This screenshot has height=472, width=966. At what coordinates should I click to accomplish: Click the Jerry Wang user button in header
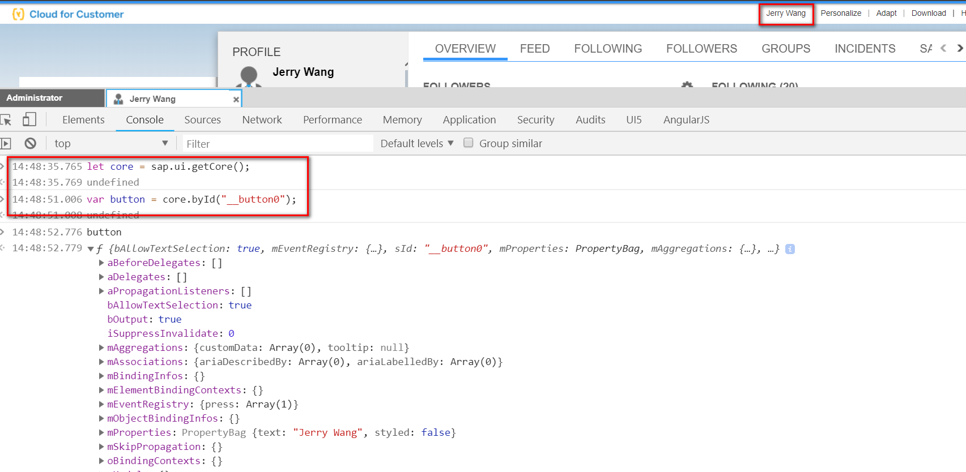[x=786, y=14]
